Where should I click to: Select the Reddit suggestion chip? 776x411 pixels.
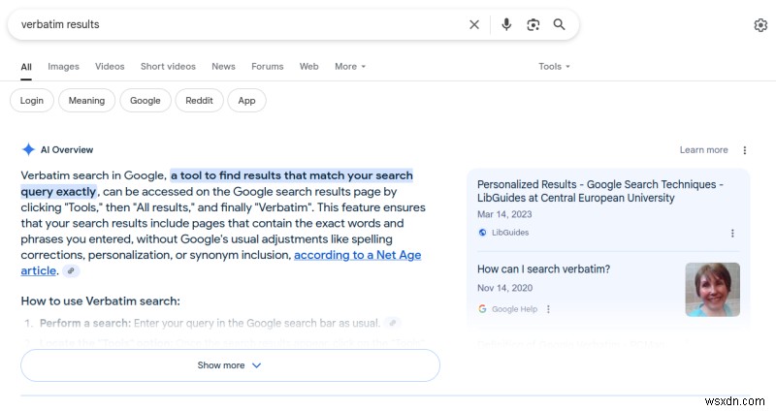coord(199,101)
